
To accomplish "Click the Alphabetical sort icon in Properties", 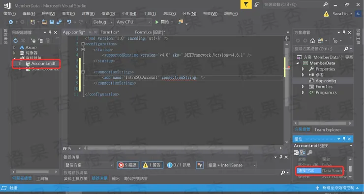I will click(303, 153).
